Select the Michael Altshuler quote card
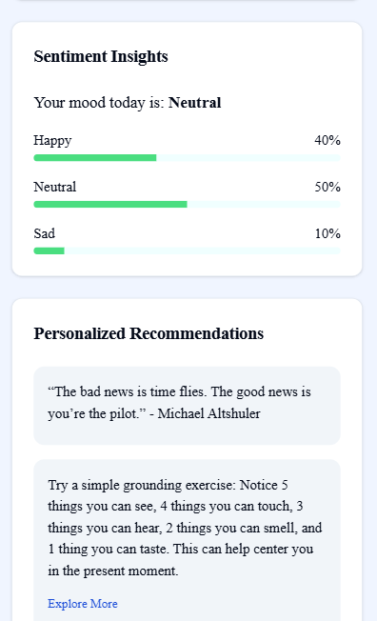Image resolution: width=377 pixels, height=621 pixels. click(187, 406)
